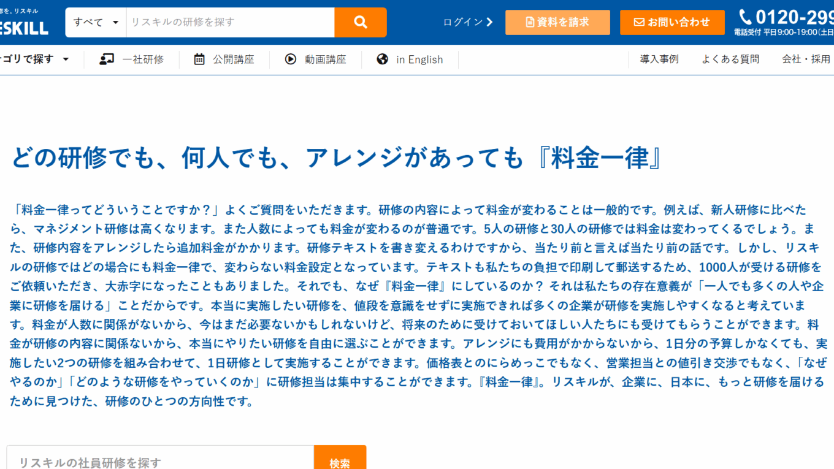Open the 会社・採用 link
The height and width of the screenshot is (469, 834).
click(x=806, y=59)
